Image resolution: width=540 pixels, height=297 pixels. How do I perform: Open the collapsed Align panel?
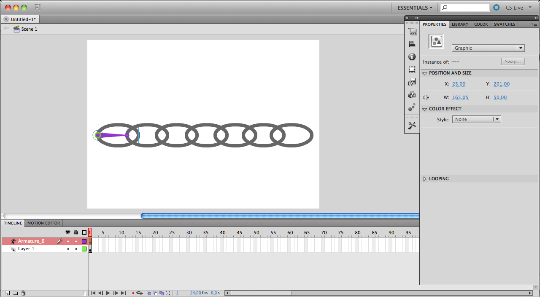coord(412,43)
